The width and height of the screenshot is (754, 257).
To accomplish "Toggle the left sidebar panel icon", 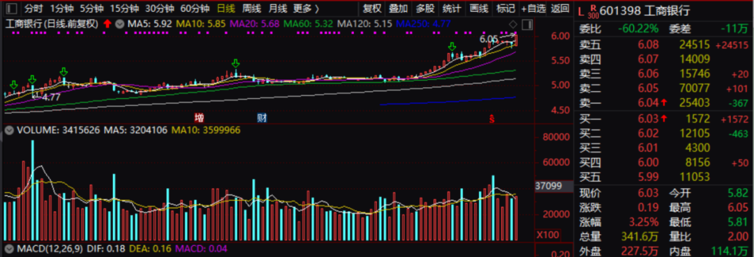I will pos(12,8).
